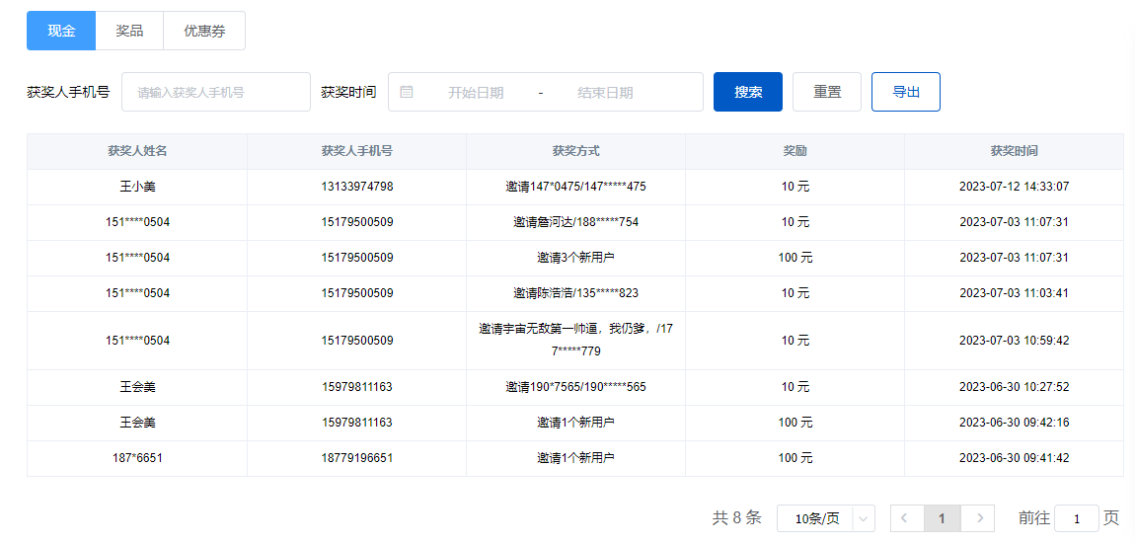Open the 奖品 tab

(x=129, y=31)
